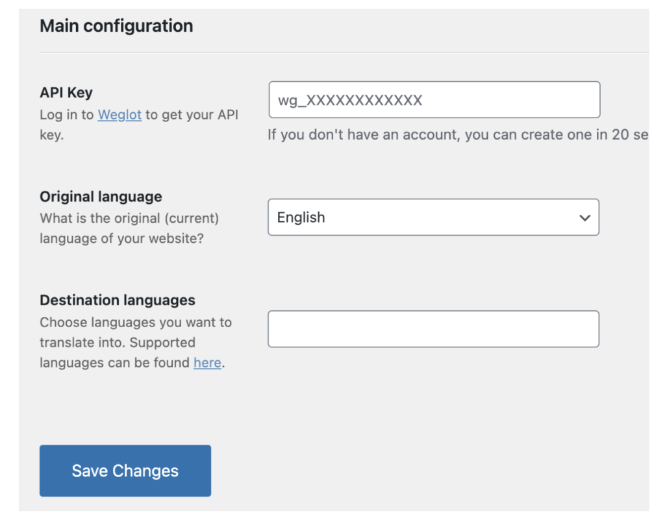Click the 'If you don't have an account' text
Viewport: 665px width, 520px height.
(458, 135)
